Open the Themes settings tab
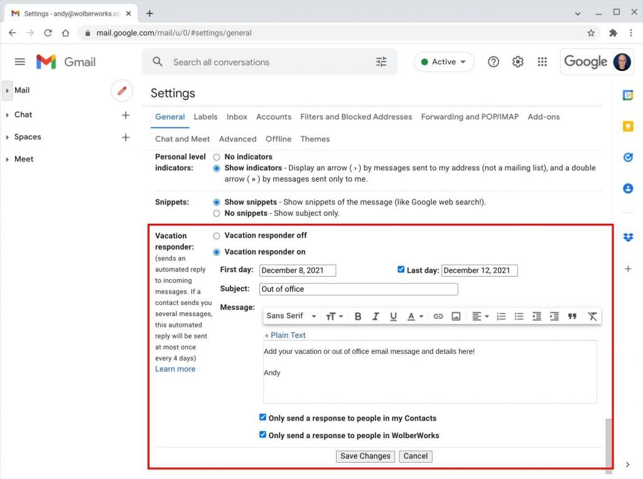This screenshot has width=643, height=479. point(315,139)
